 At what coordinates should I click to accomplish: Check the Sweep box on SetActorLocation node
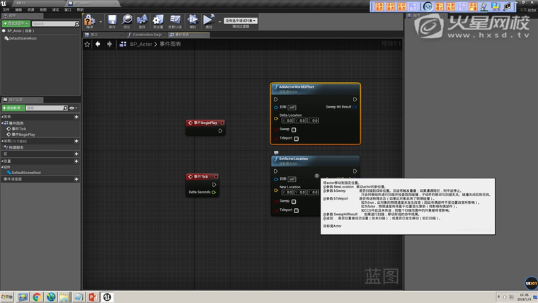click(x=294, y=201)
